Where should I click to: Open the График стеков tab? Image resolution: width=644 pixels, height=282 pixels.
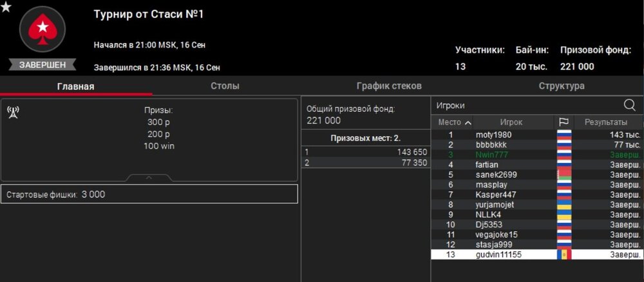pyautogui.click(x=389, y=86)
